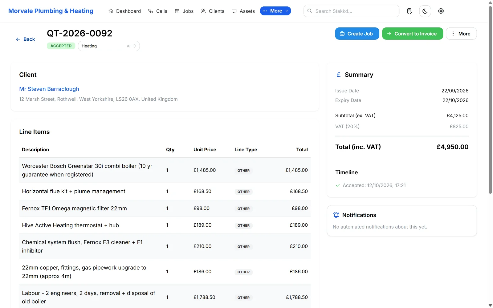Go back using the Back link

(x=26, y=39)
